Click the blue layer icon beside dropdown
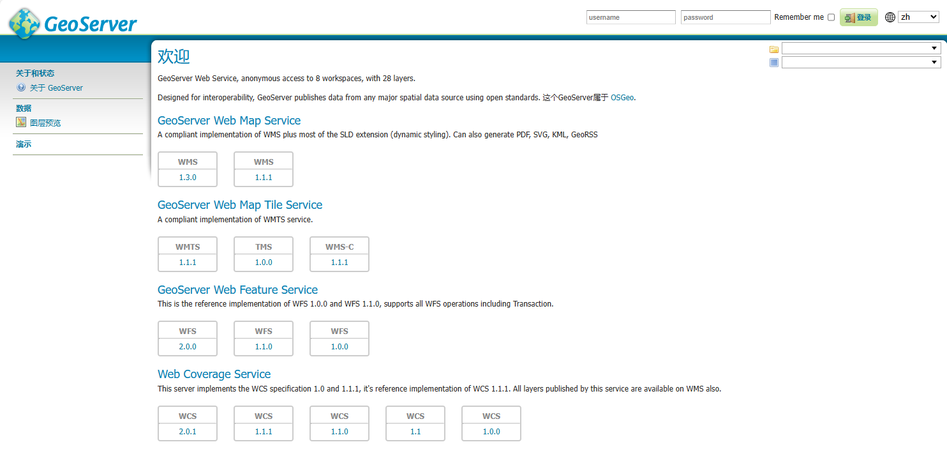The width and height of the screenshot is (947, 449). pyautogui.click(x=774, y=63)
